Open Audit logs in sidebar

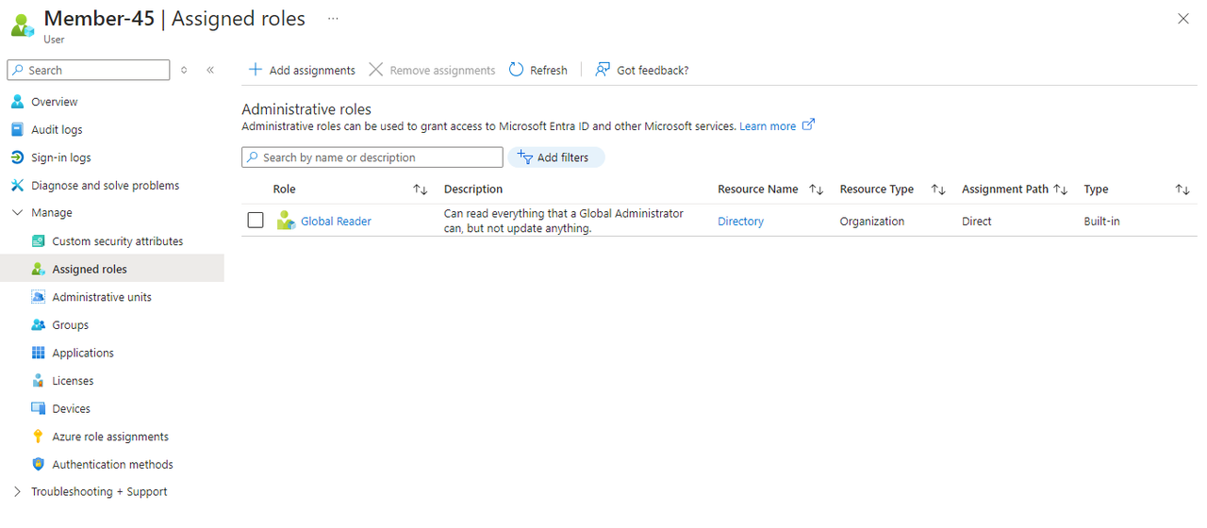point(57,130)
